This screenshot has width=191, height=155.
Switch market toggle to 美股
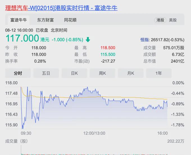click(173, 20)
